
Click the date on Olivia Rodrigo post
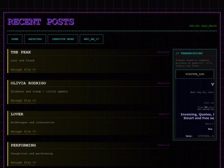(x=163, y=83)
